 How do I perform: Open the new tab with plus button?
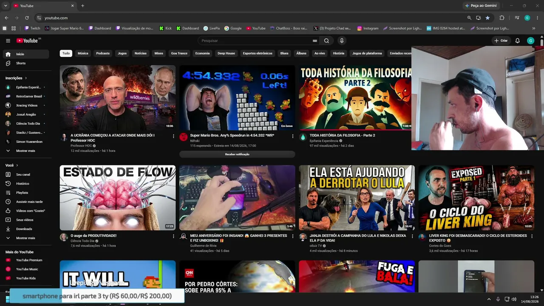[82, 6]
